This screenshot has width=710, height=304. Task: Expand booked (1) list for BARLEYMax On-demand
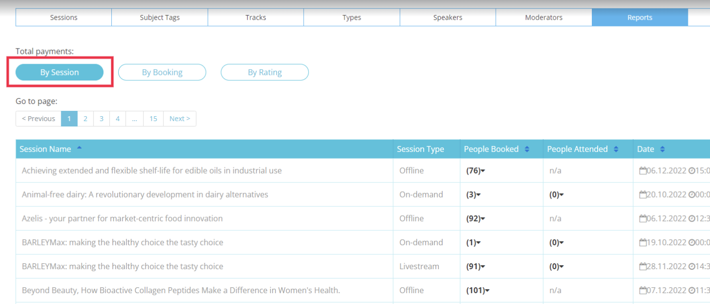tap(474, 243)
